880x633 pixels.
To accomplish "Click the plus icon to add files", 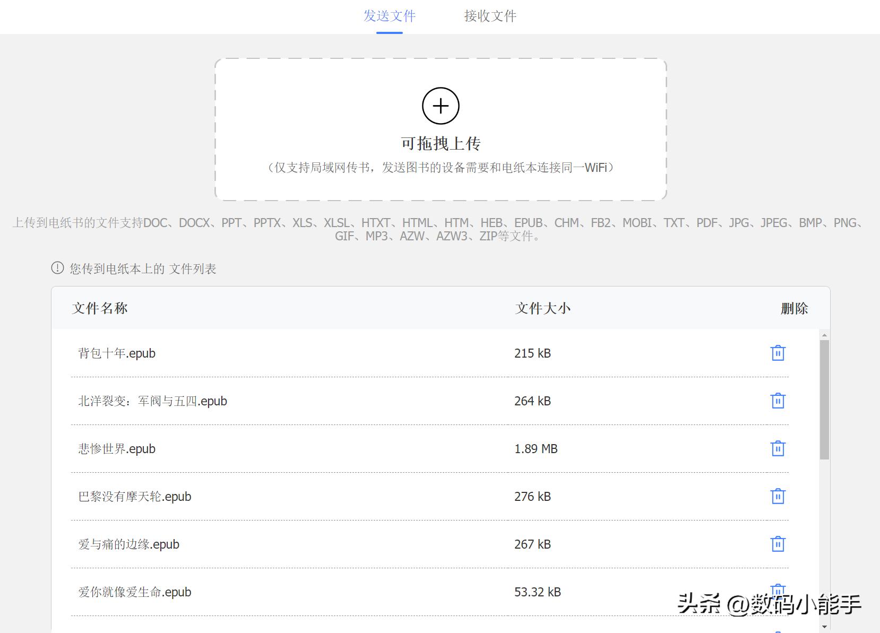I will pos(441,106).
